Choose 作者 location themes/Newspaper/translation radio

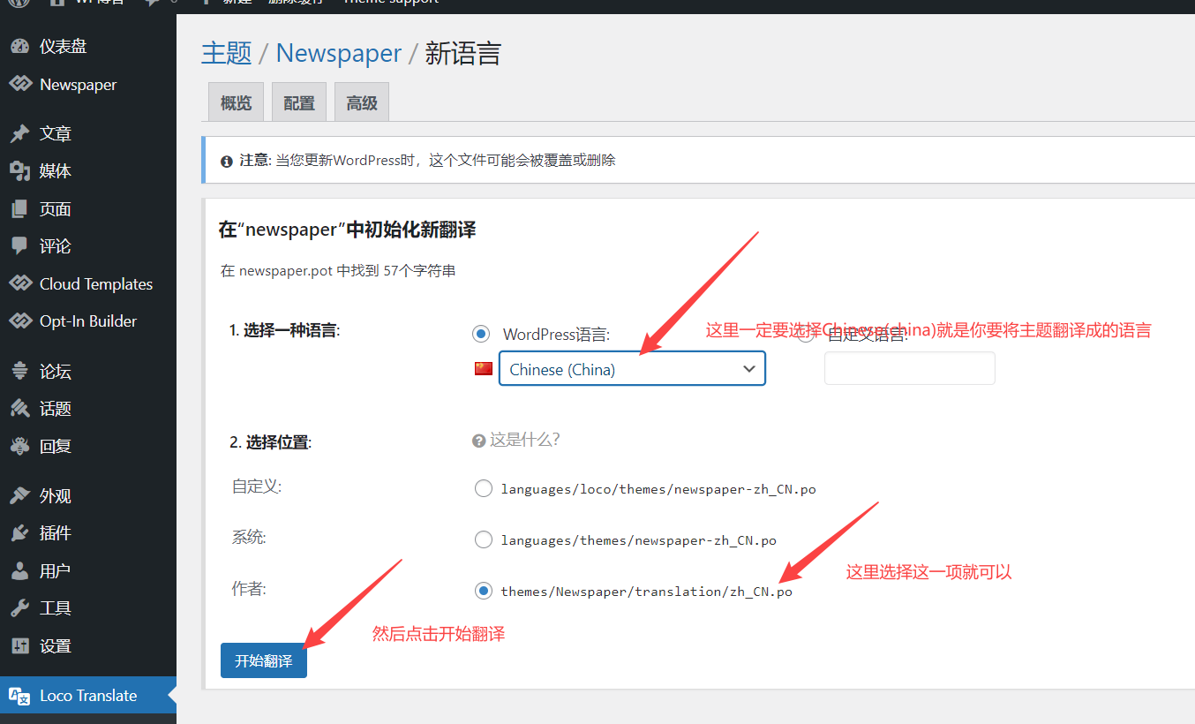tap(483, 591)
